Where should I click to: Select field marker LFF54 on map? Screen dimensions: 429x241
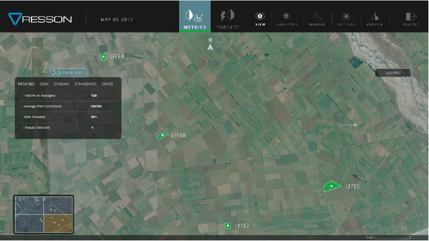104,56
